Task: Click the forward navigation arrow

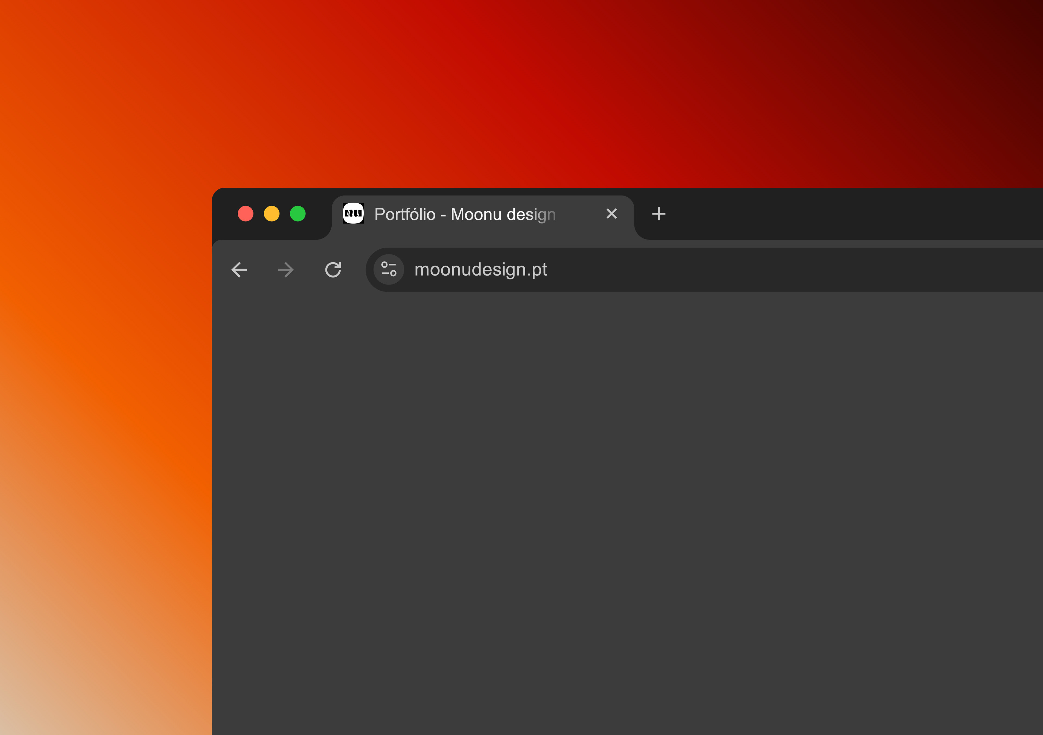Action: point(286,270)
